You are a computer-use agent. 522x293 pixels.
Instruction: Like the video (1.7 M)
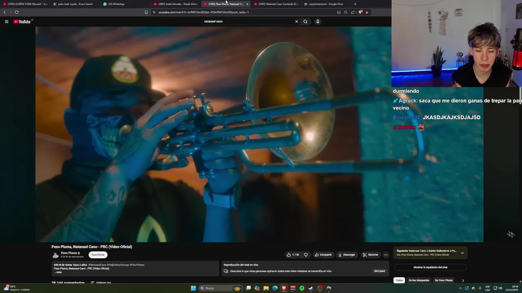(293, 255)
